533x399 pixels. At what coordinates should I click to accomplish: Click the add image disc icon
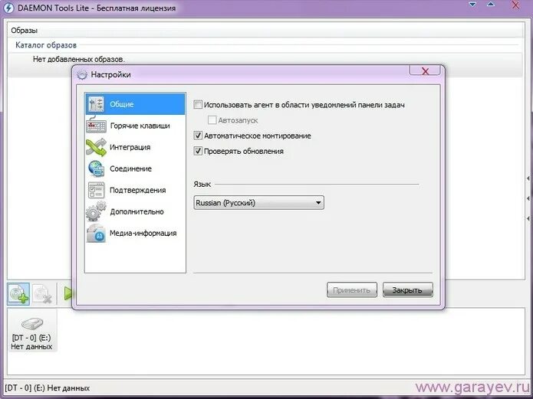pyautogui.click(x=18, y=294)
